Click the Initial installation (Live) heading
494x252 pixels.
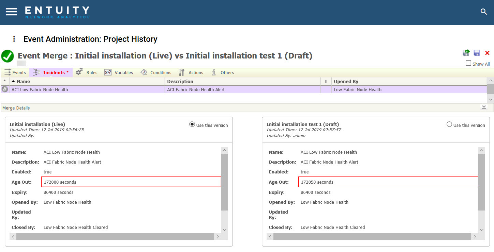pos(37,124)
